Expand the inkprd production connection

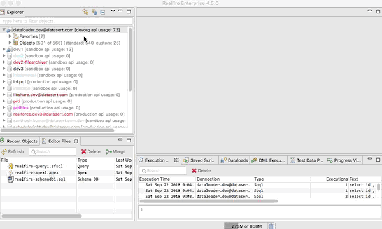pyautogui.click(x=4, y=81)
